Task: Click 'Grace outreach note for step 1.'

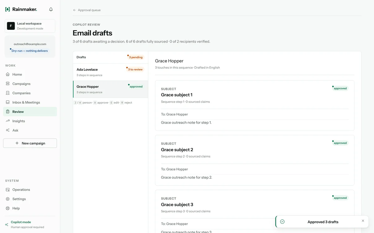Action: pyautogui.click(x=186, y=122)
